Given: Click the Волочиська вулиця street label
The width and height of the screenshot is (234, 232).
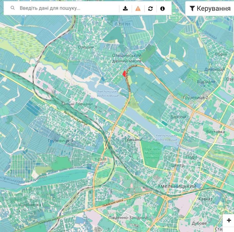Looking at the screenshot, I should (x=75, y=118).
